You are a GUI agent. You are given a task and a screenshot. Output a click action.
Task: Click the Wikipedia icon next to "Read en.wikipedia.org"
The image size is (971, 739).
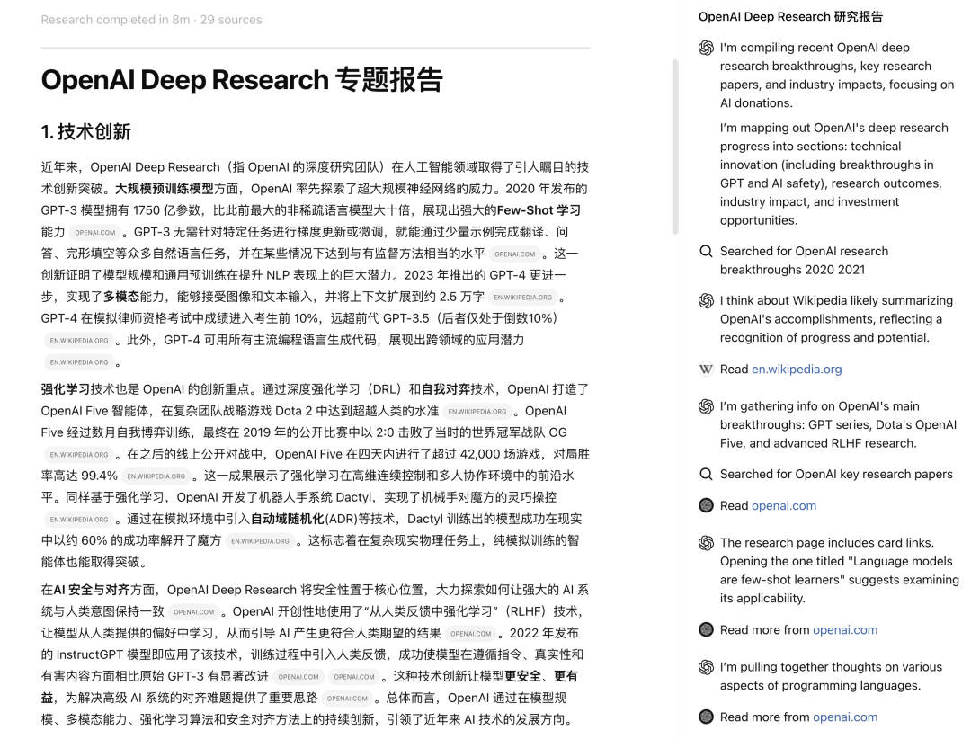click(x=706, y=369)
